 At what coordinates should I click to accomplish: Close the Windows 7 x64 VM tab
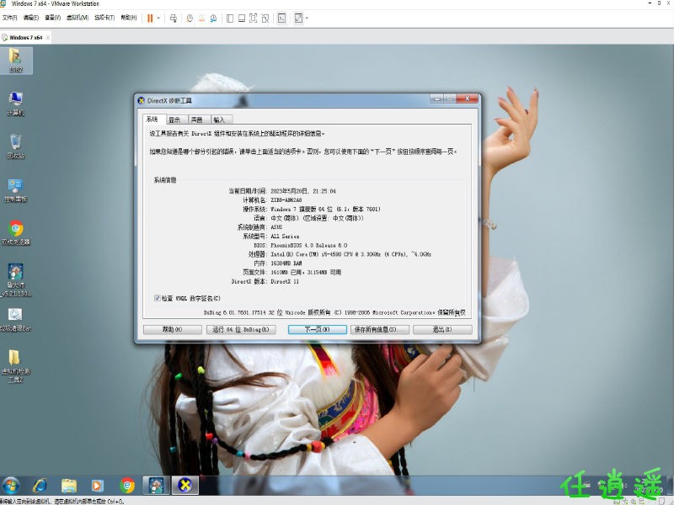(48, 37)
